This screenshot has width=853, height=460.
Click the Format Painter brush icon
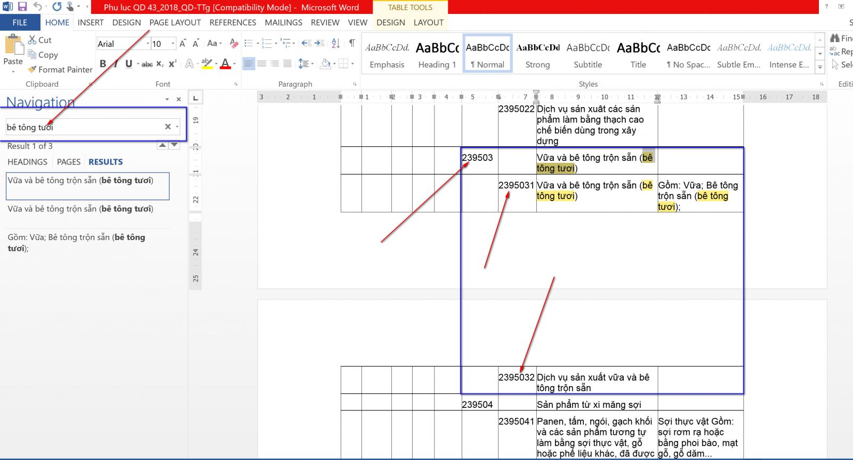(33, 70)
